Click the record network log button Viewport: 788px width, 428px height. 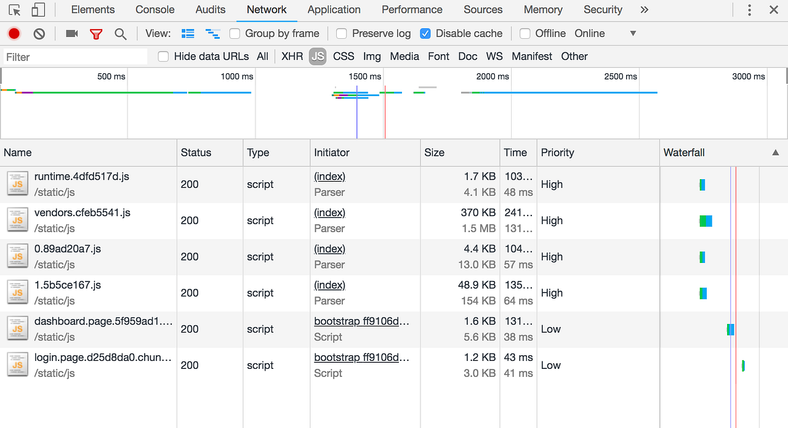[x=14, y=33]
